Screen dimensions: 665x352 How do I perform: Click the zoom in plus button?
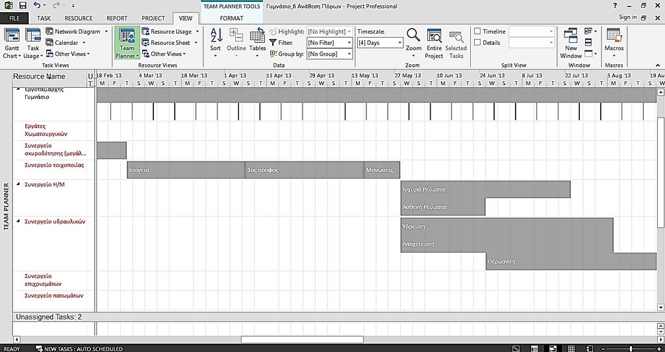[659, 349]
